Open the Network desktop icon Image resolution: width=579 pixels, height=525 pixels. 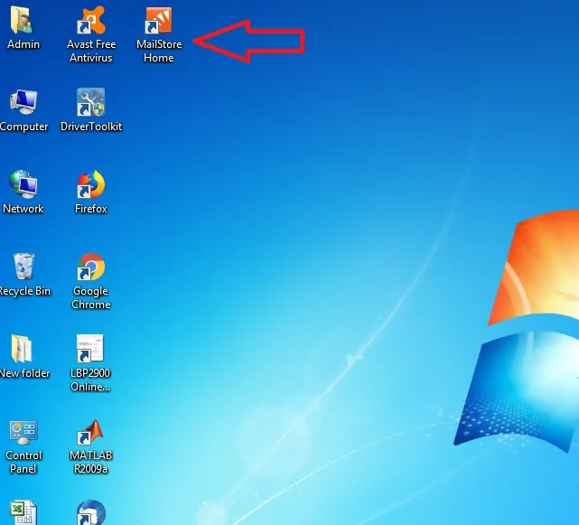coord(23,184)
